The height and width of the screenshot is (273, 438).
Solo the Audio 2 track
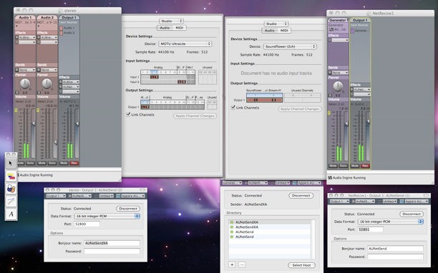coord(52,163)
